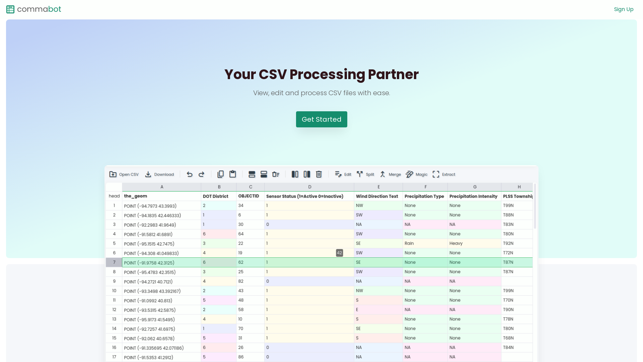
Task: Click the Extract label in toolbar
Action: [448, 175]
